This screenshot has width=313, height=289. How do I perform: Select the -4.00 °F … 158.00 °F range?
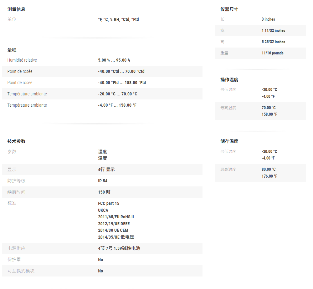pyautogui.click(x=117, y=105)
